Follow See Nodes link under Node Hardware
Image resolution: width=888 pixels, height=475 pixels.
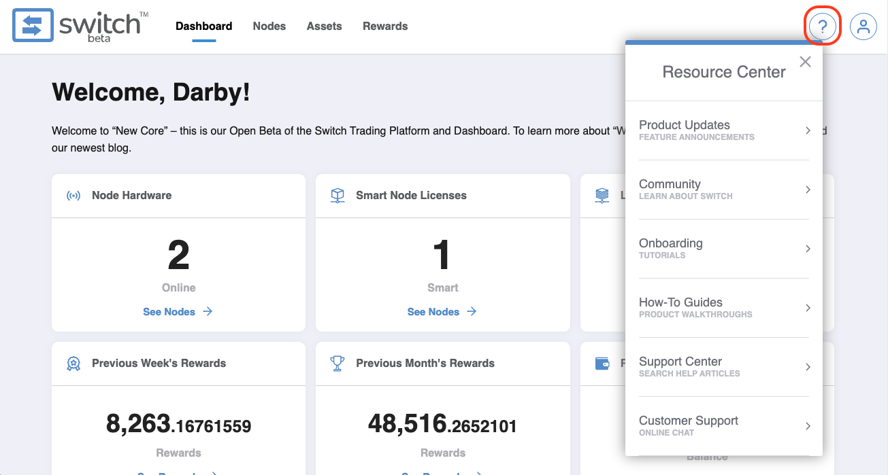click(178, 312)
